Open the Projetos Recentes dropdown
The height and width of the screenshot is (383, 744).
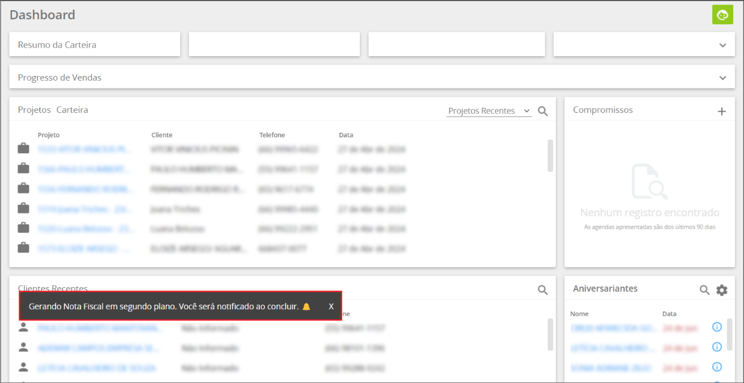[x=489, y=111]
